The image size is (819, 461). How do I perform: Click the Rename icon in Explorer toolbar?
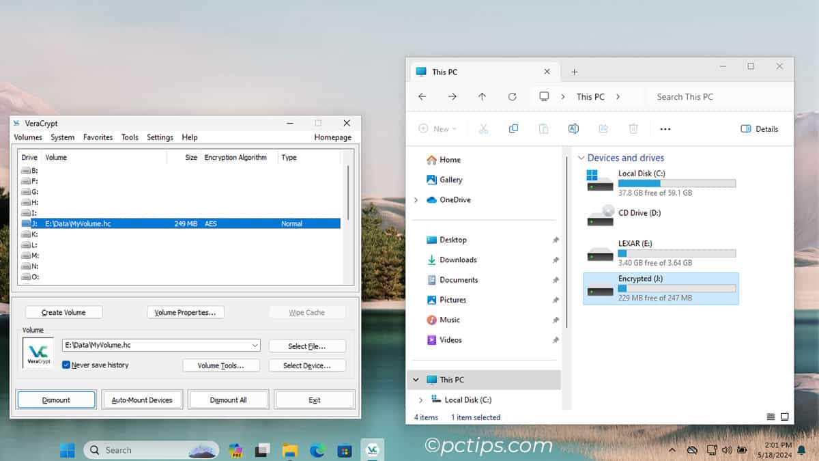coord(573,128)
